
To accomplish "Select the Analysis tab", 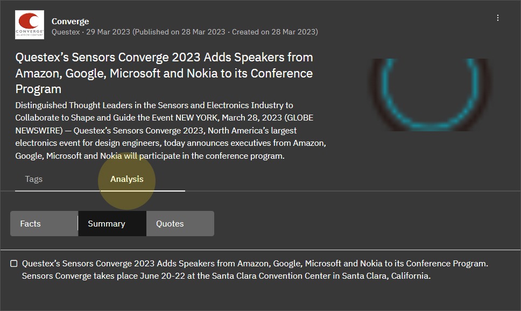I will (x=127, y=179).
